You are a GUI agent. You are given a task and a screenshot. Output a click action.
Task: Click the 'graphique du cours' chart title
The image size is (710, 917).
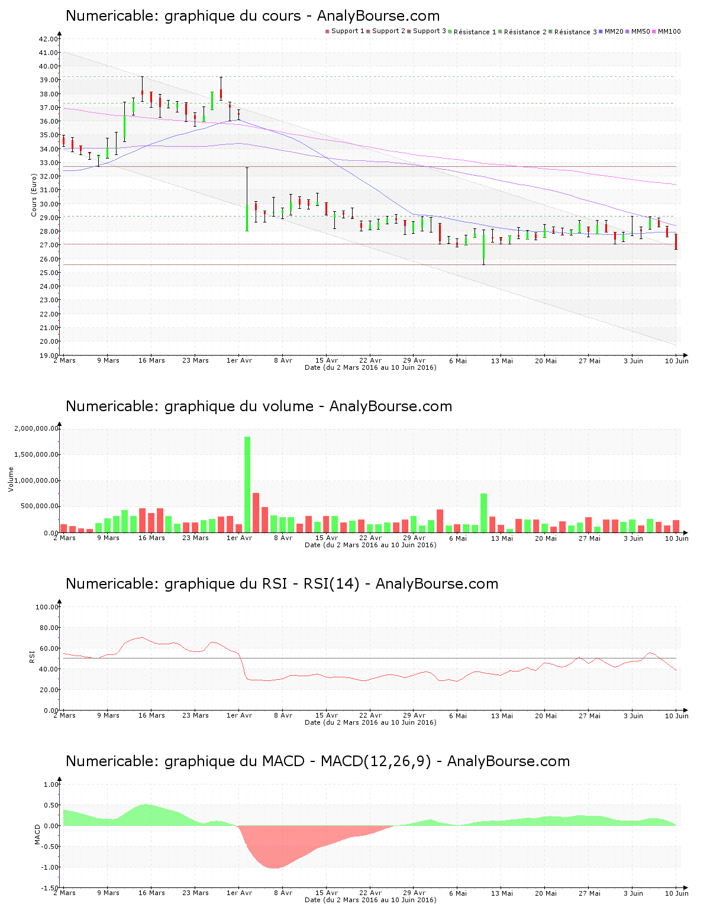253,16
